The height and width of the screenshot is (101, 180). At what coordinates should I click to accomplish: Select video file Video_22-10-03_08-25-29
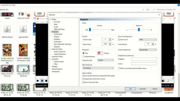click(7, 88)
